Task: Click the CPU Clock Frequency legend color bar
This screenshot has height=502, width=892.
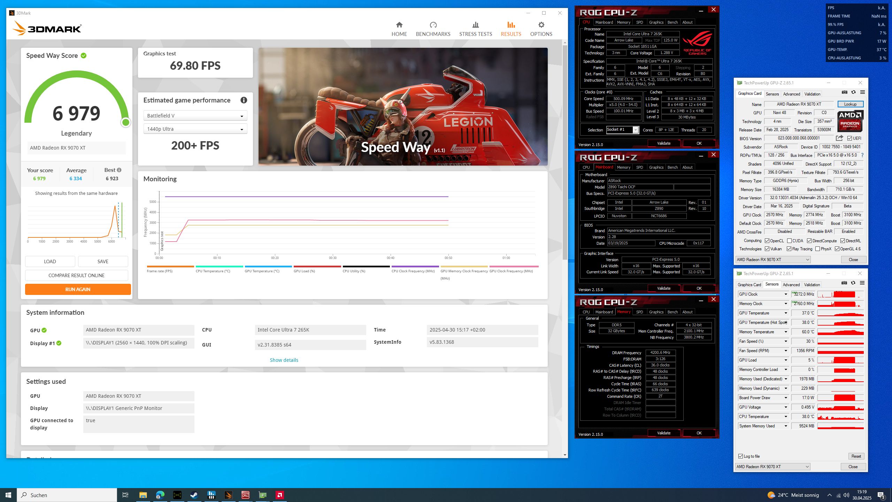Action: 415,266
